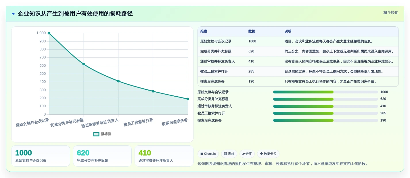This screenshot has width=410, height=178.
Task: Click the 完成分类并补充标题 progress bar
Action: pyautogui.click(x=325, y=99)
